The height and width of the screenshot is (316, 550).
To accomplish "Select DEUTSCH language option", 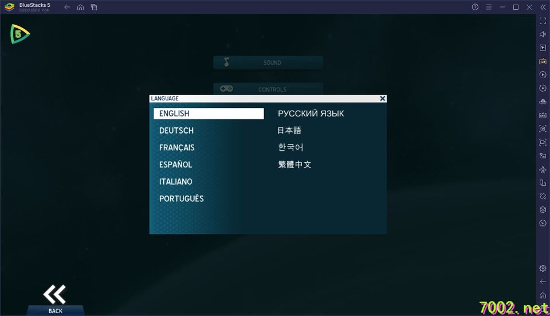I will tap(176, 131).
